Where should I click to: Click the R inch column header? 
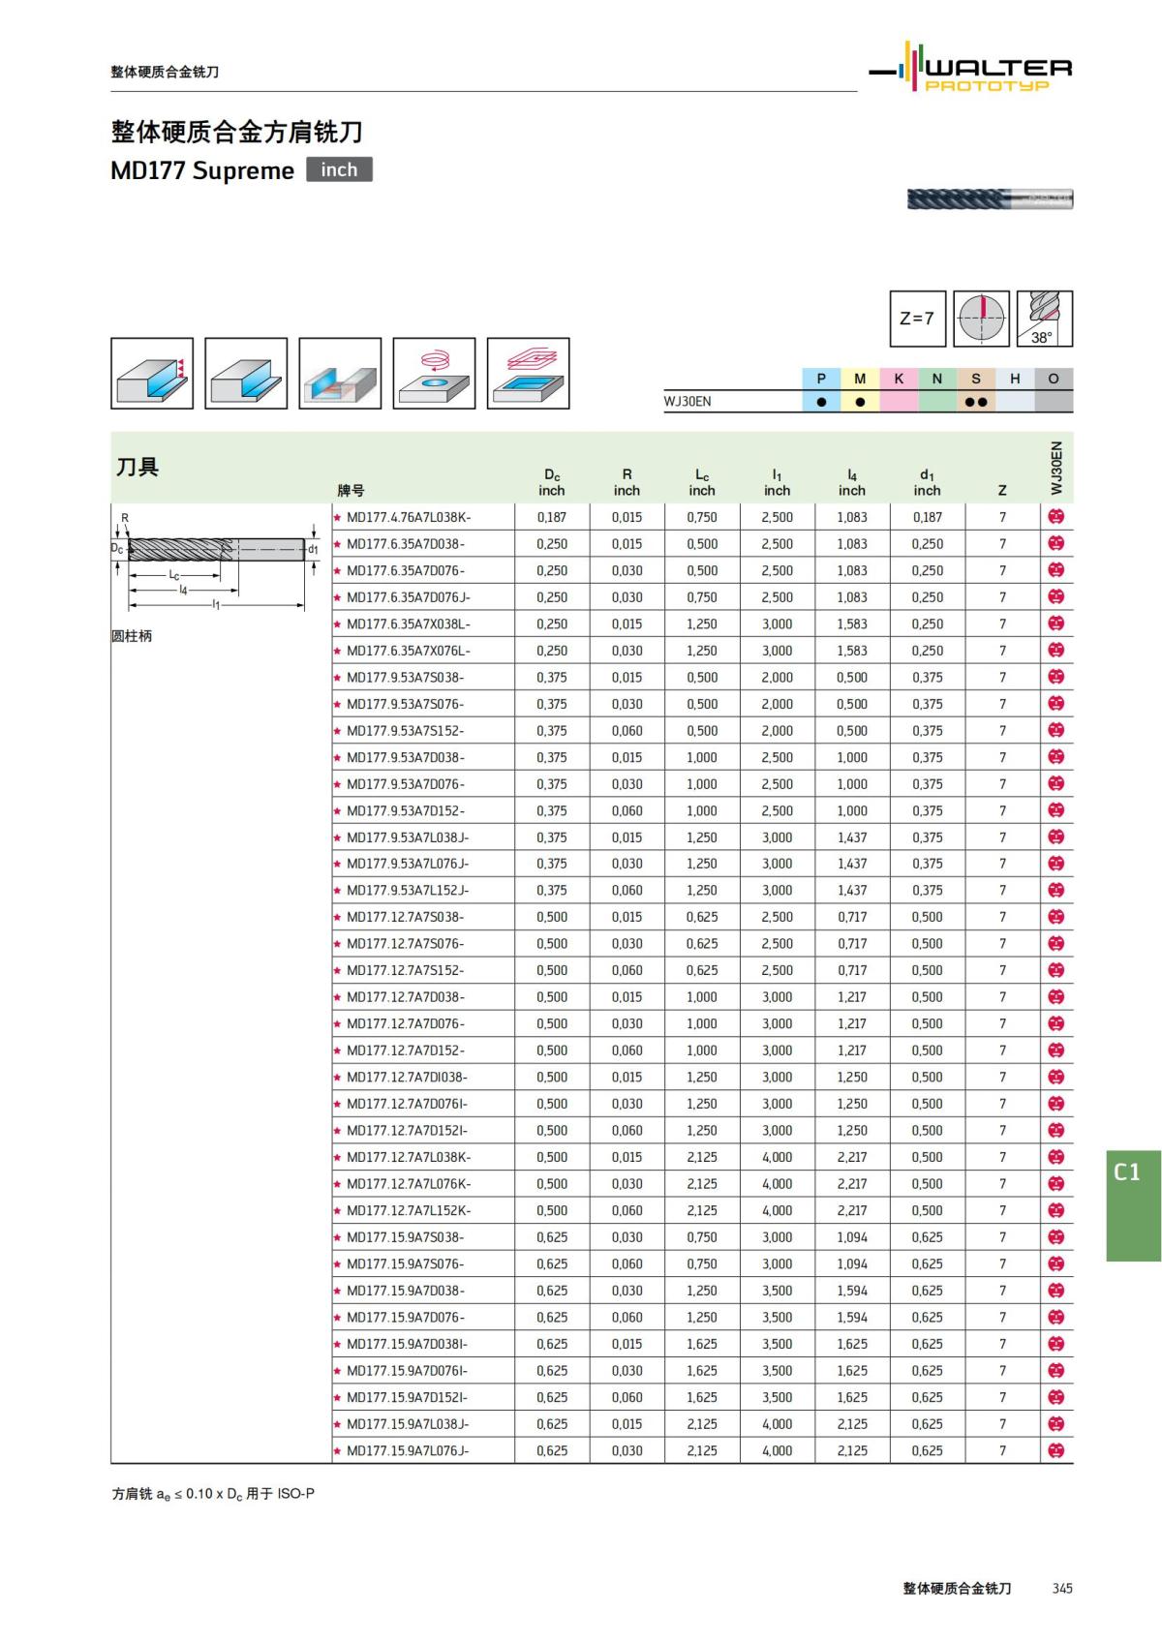(x=627, y=482)
